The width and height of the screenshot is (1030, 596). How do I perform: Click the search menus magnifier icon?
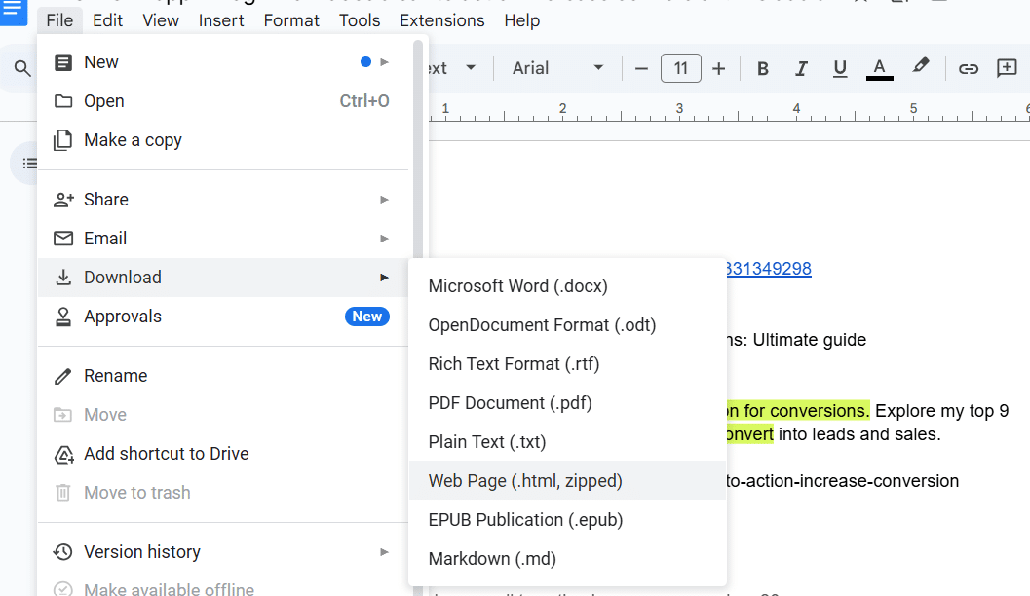(22, 68)
